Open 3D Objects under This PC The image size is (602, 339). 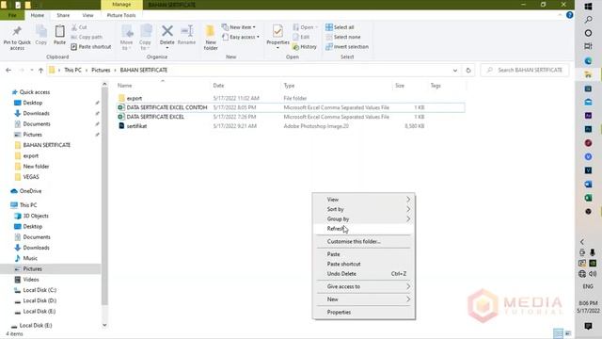tap(36, 216)
